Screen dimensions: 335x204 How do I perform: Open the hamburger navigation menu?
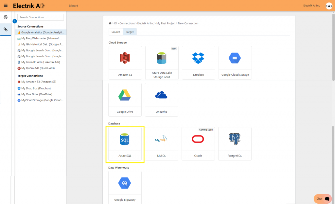[5, 5]
